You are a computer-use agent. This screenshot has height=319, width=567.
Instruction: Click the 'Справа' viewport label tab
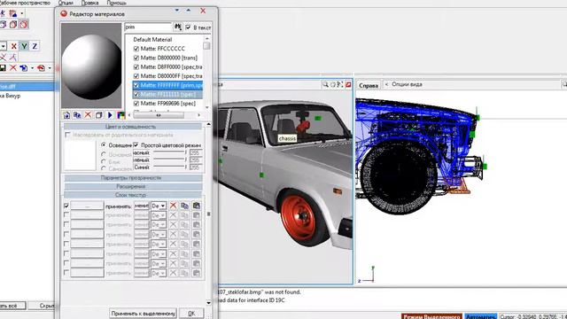click(x=369, y=85)
